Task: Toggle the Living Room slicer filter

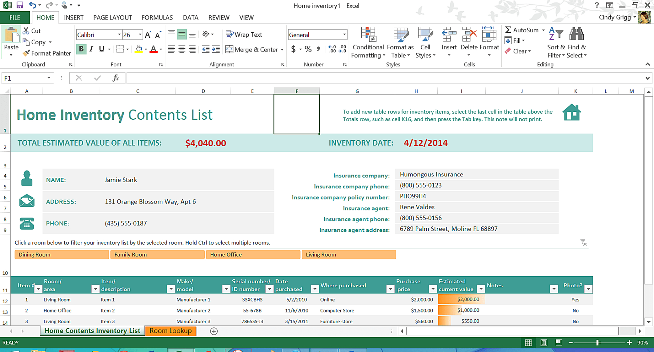Action: point(349,254)
